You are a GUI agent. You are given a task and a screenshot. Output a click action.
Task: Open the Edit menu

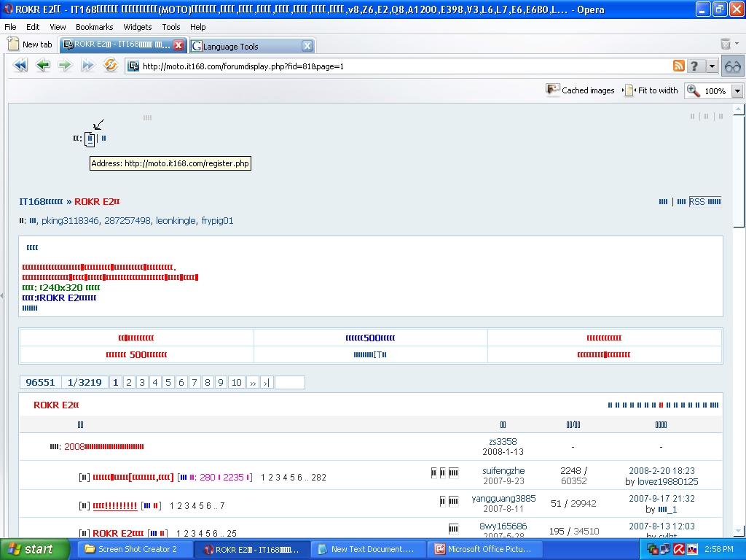tap(33, 27)
